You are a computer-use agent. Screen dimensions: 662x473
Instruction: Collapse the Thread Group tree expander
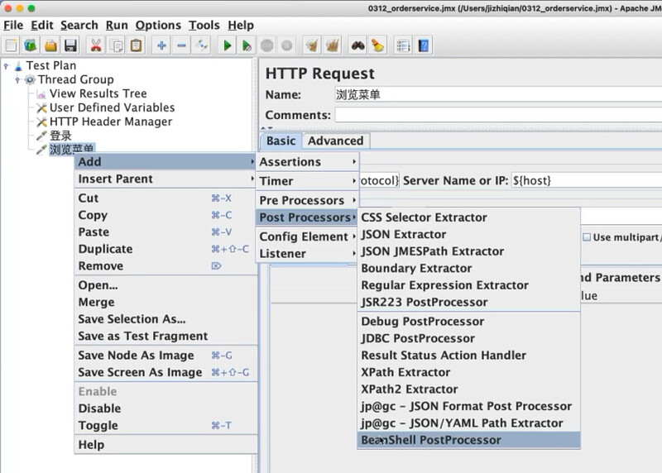coord(17,79)
